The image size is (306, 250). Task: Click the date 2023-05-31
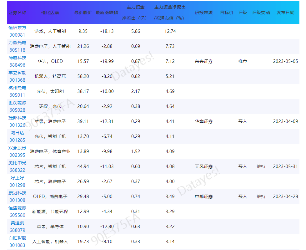285,166
